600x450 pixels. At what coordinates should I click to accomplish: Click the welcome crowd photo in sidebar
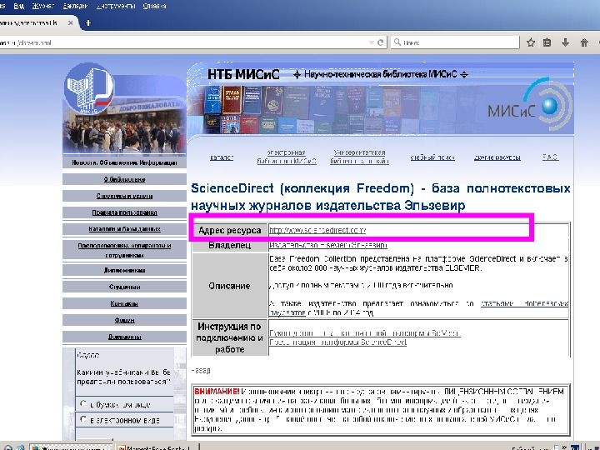[124, 128]
